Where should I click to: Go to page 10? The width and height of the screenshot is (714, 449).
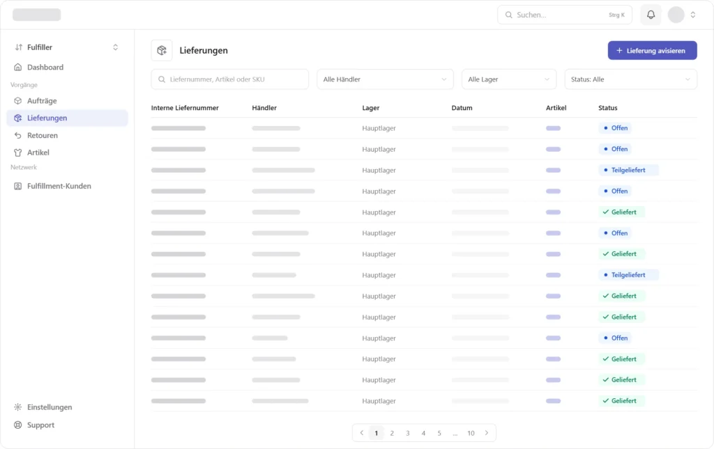click(x=471, y=433)
